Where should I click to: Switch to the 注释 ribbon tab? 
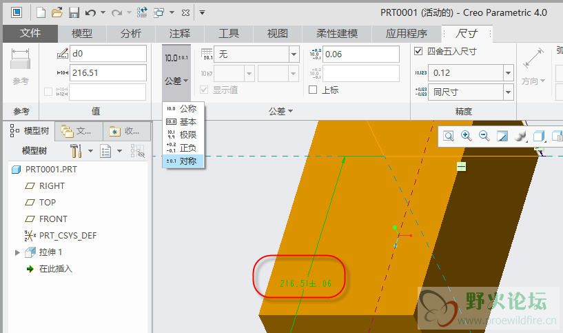(x=180, y=33)
